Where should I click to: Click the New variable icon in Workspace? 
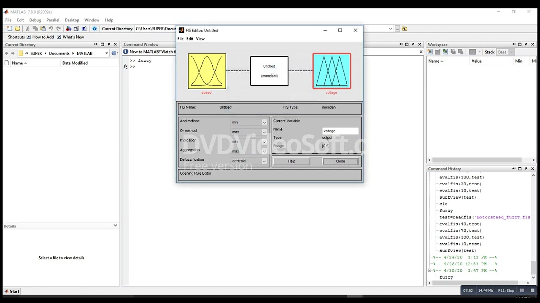[430, 52]
